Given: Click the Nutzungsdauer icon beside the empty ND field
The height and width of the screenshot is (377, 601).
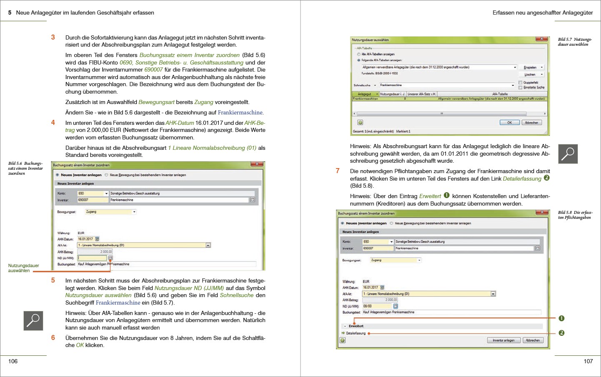Looking at the screenshot, I should point(110,258).
